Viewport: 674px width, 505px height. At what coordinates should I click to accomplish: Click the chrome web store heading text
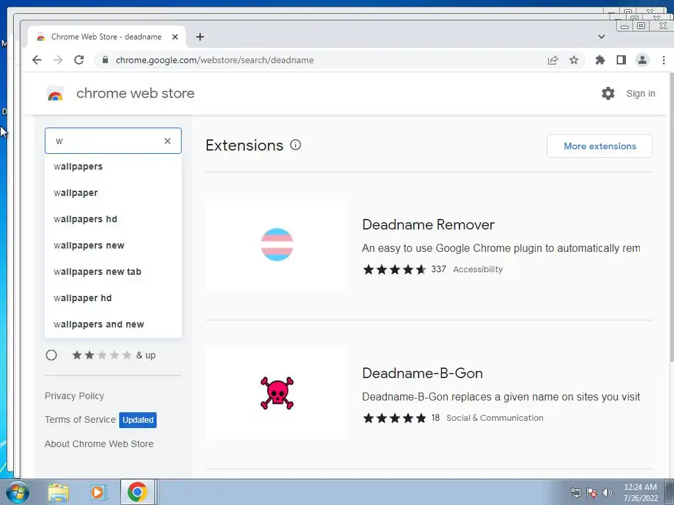(136, 93)
